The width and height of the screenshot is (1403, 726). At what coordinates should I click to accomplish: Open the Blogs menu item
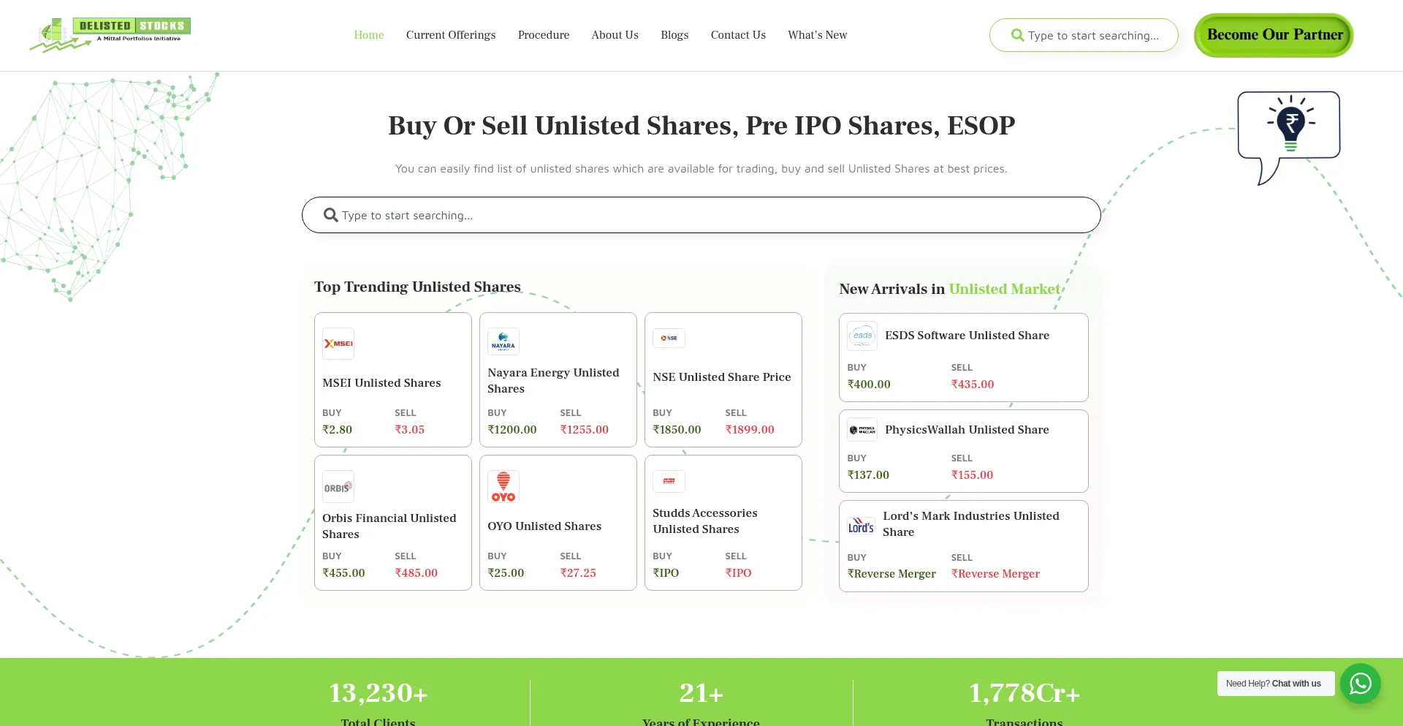pos(674,35)
